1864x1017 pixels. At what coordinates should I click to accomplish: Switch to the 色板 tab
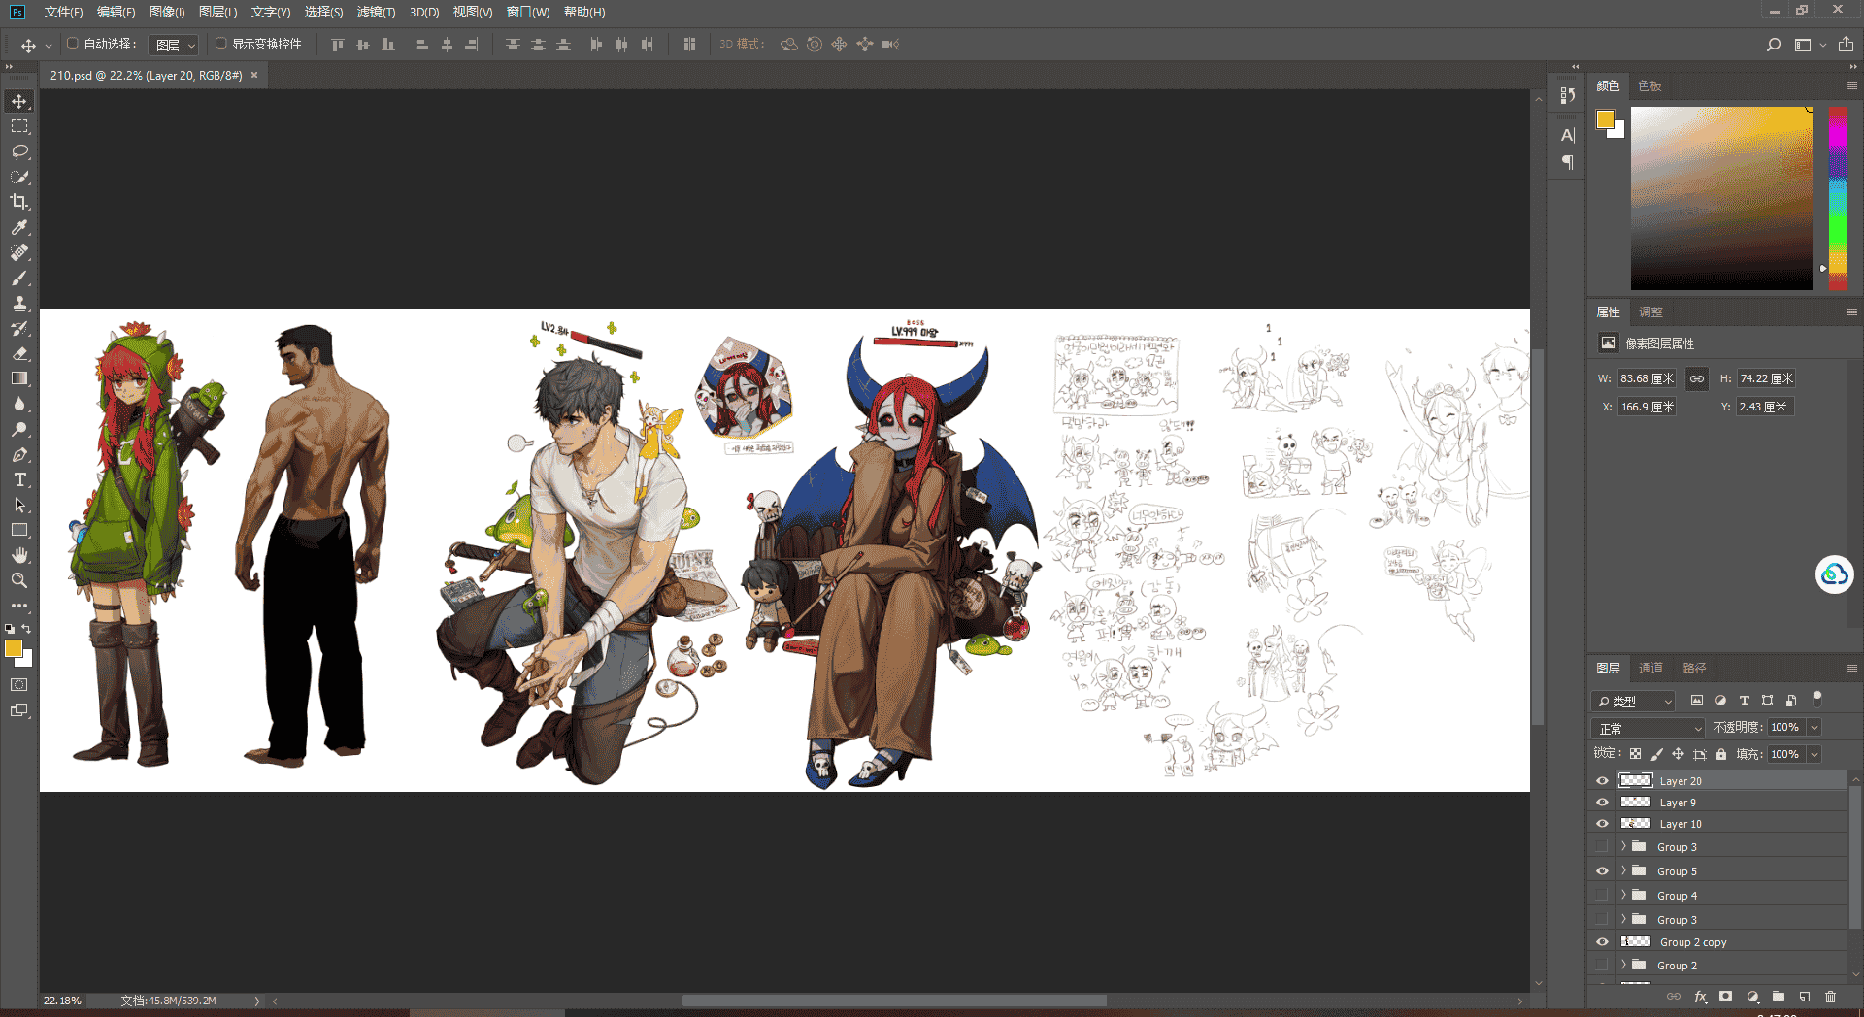coord(1649,85)
